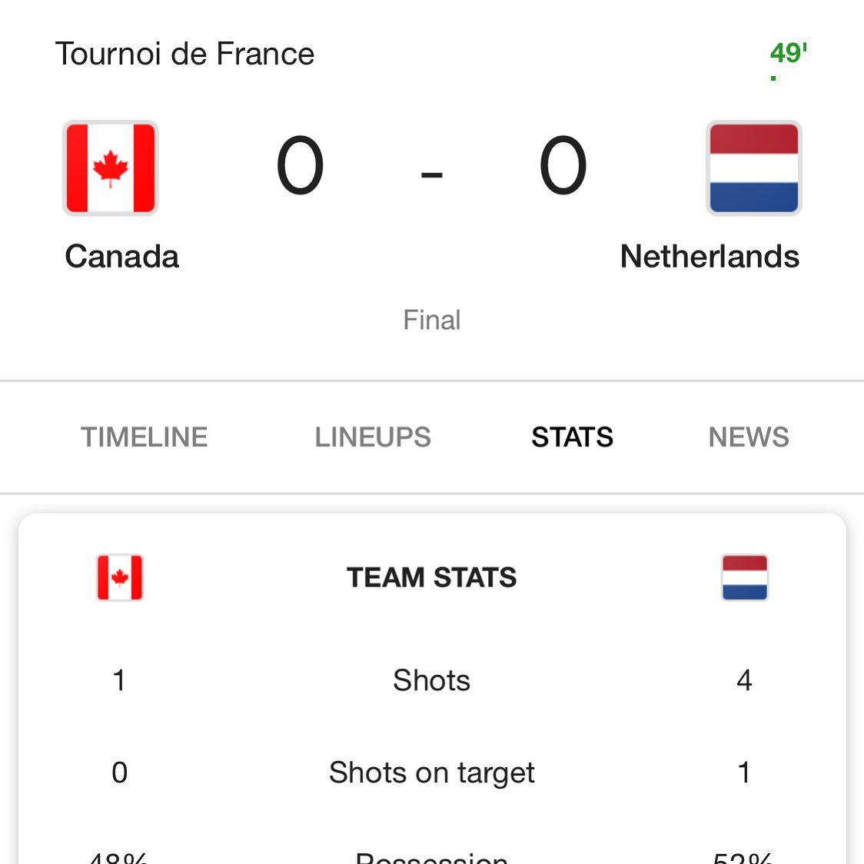Tap Netherlands' score of 0
864x864 pixels.
pyautogui.click(x=563, y=165)
